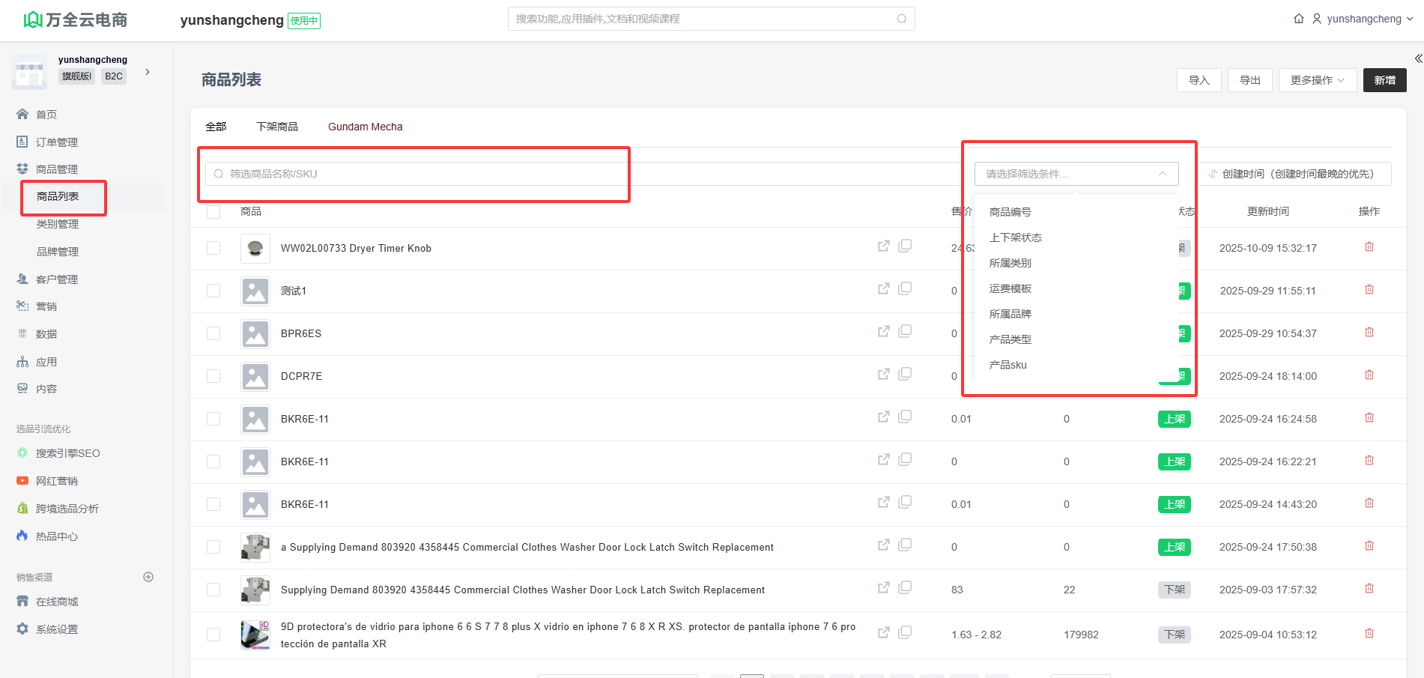
Task: Click the 新增 button
Action: (x=1384, y=80)
